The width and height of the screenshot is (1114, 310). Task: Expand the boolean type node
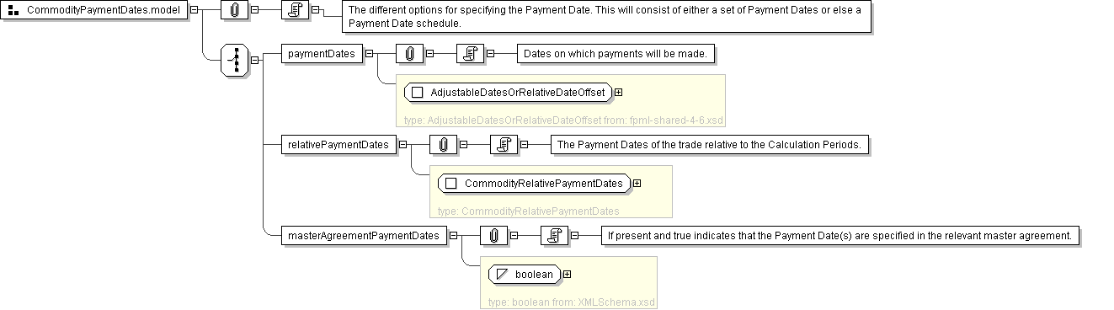pyautogui.click(x=567, y=274)
